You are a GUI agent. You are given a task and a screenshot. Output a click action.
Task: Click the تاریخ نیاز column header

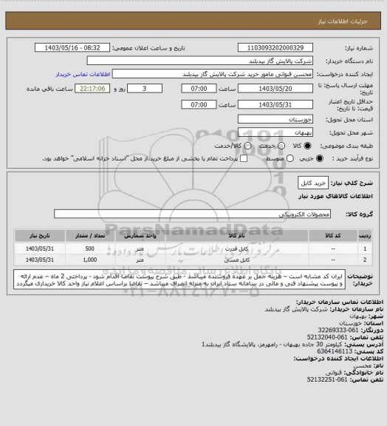click(x=40, y=235)
